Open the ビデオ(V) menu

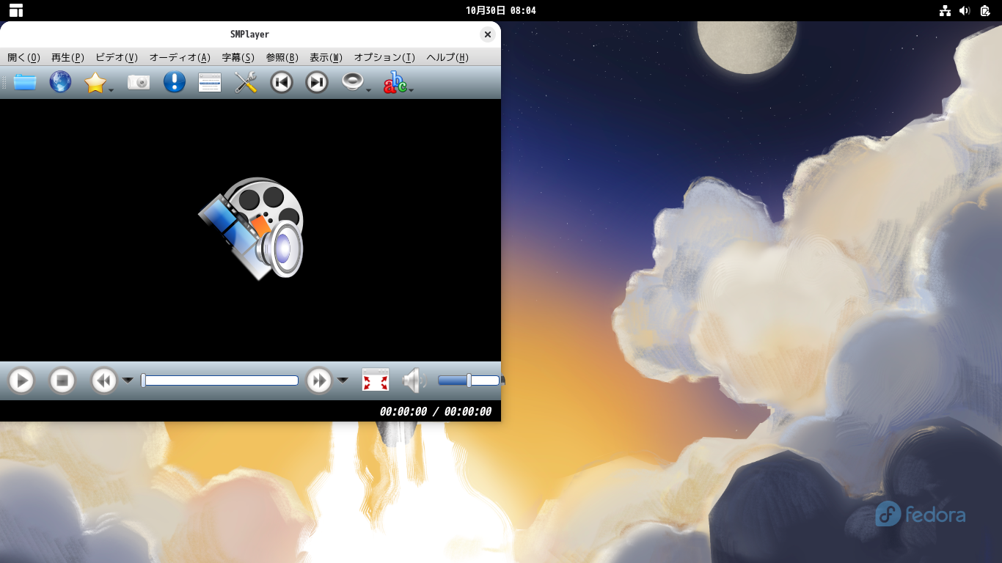coord(117,57)
